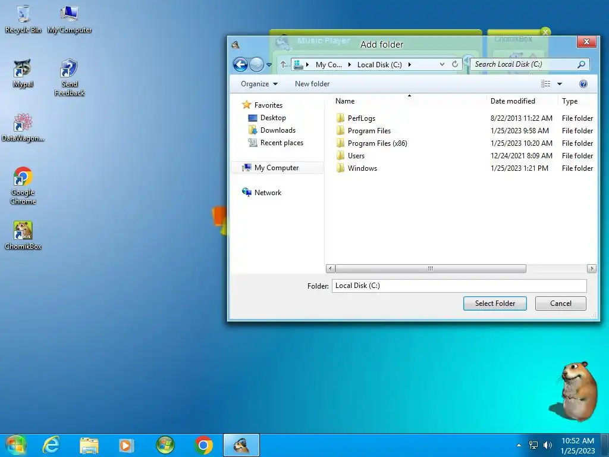Open the Send Feedback desktop shortcut
Viewport: 609px width, 457px height.
70,77
